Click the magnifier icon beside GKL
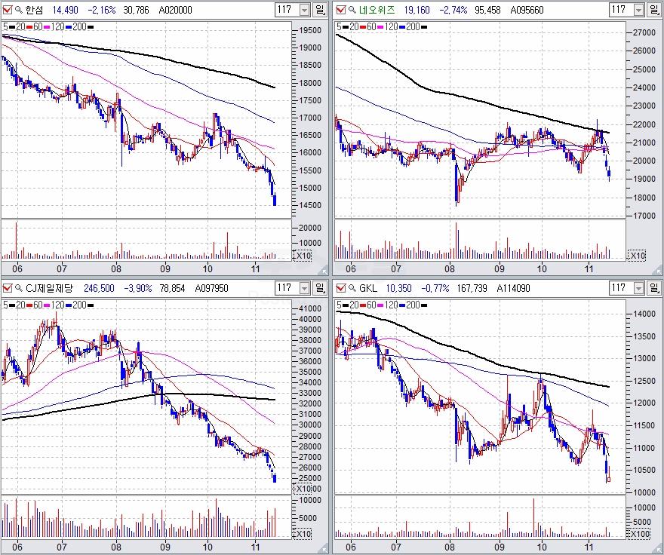Screen dimensions: 664x555 [351, 287]
